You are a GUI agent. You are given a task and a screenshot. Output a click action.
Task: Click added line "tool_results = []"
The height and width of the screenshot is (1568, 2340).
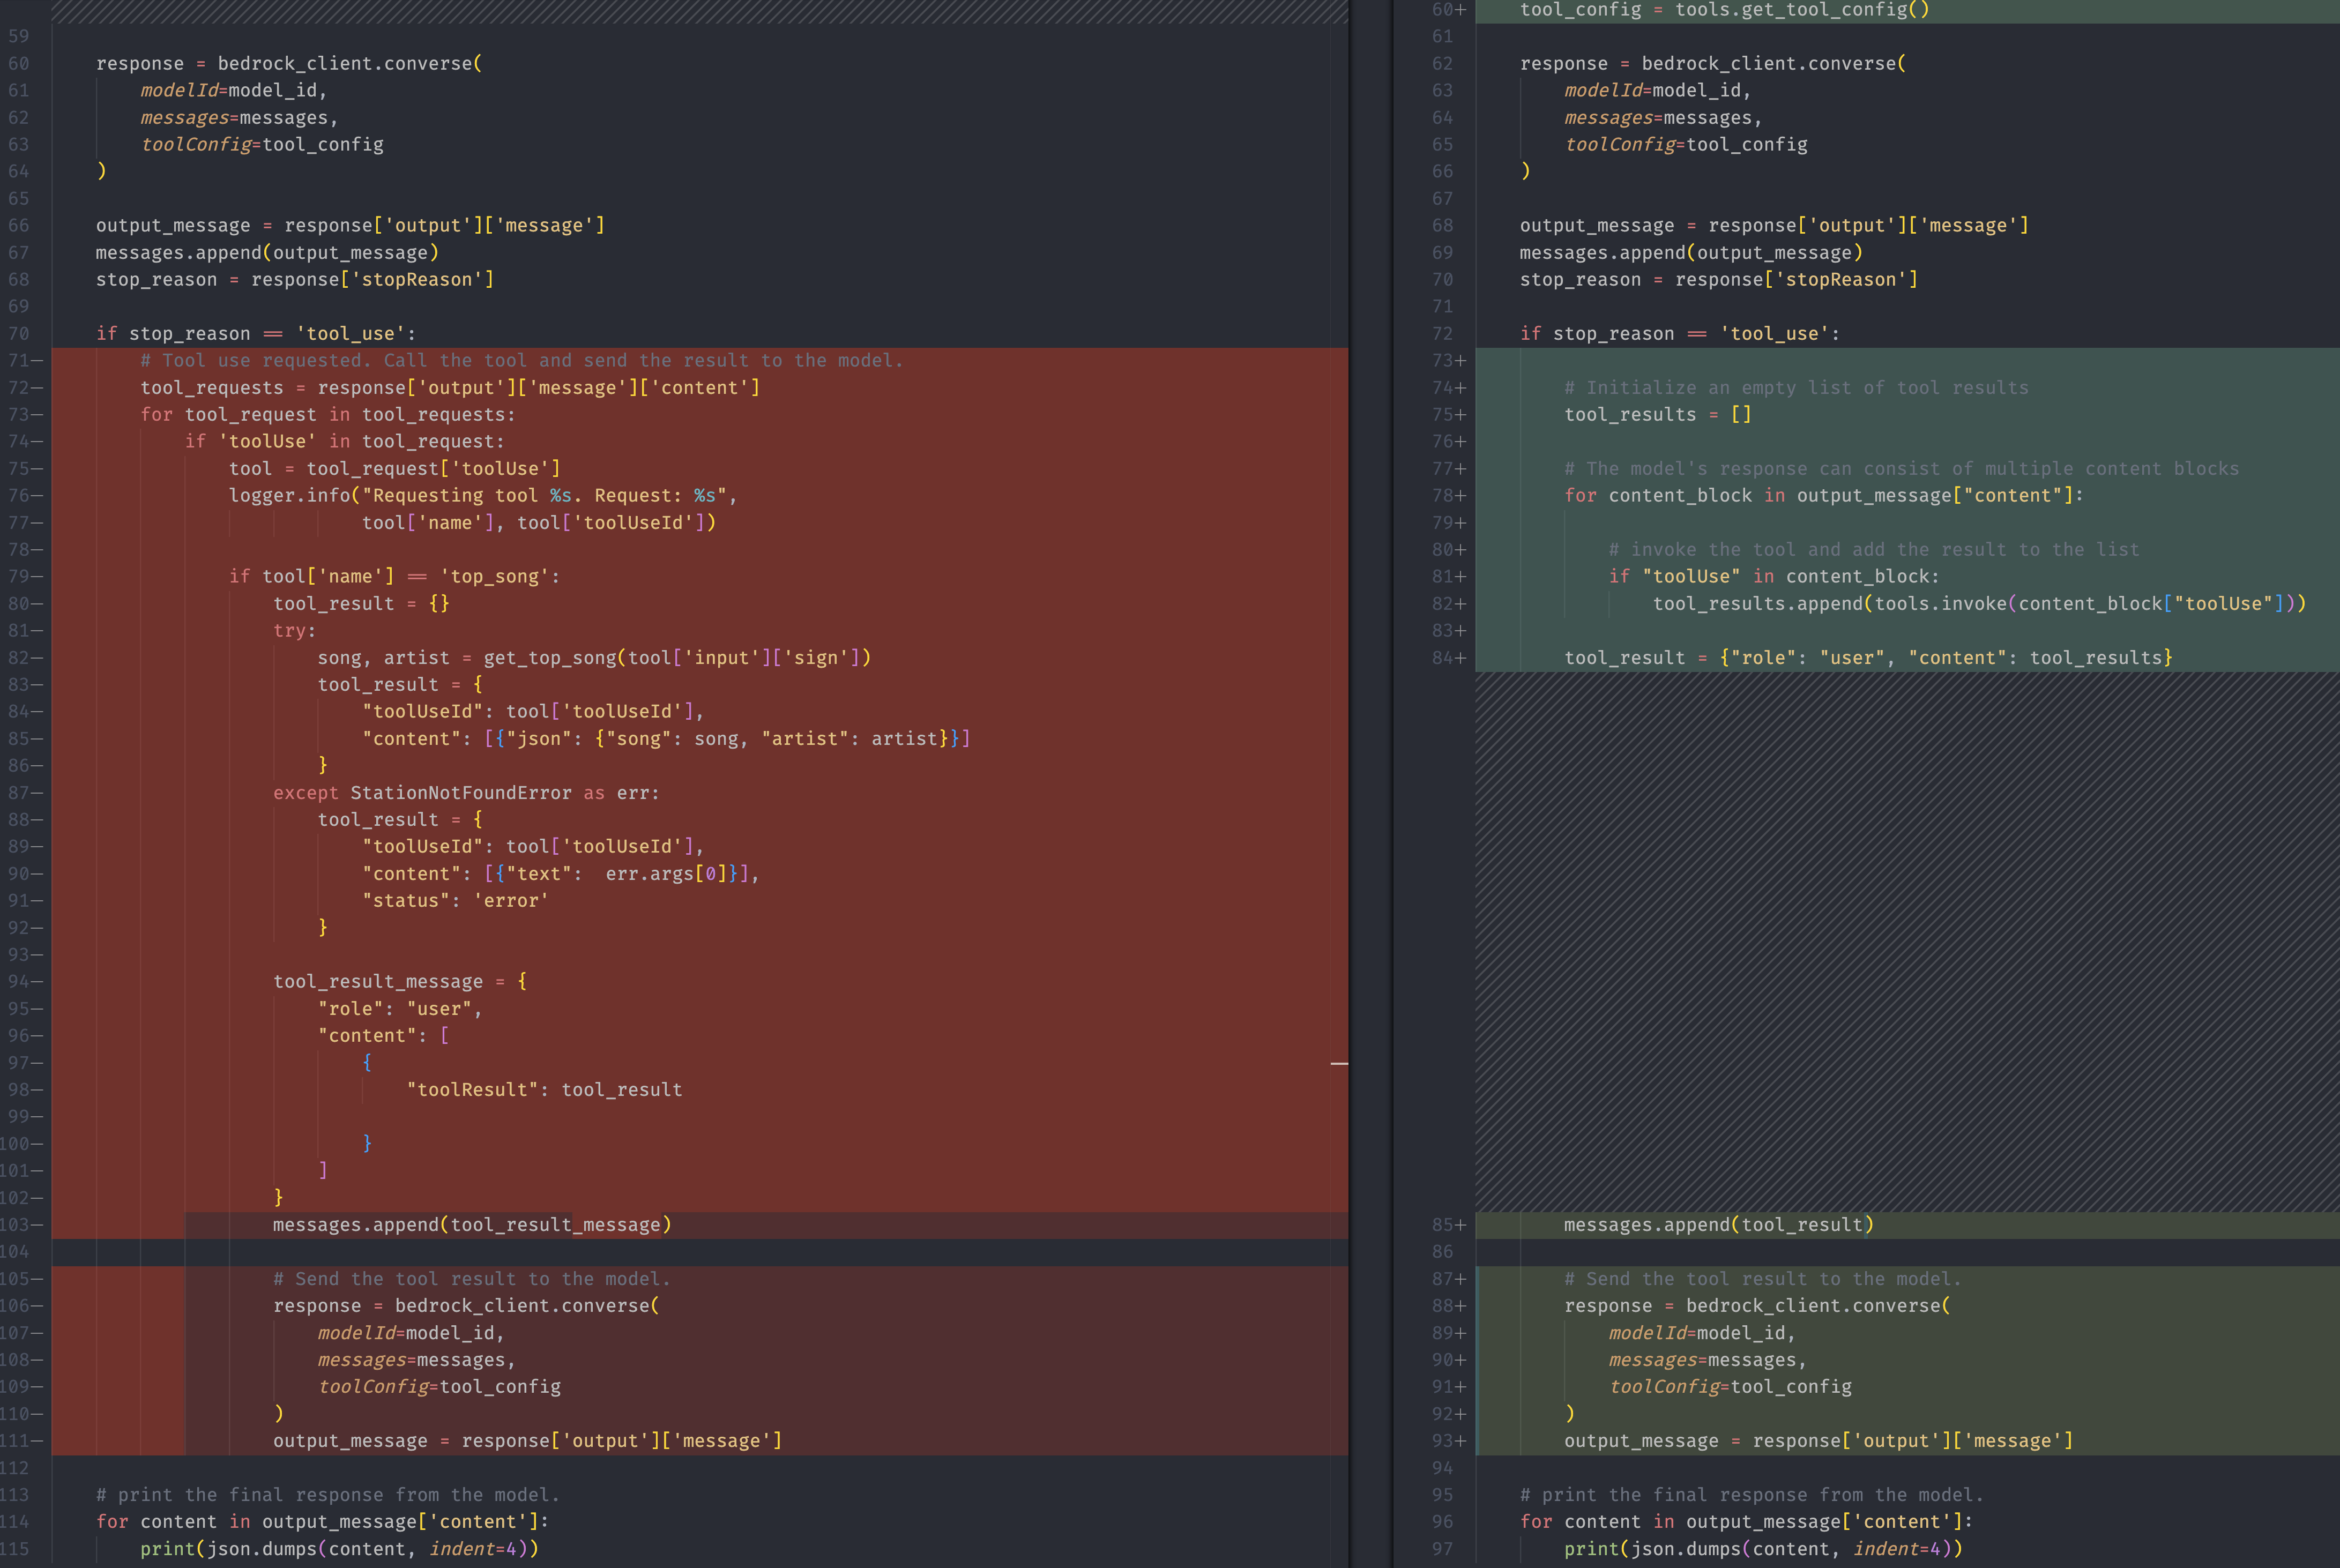[x=1658, y=415]
